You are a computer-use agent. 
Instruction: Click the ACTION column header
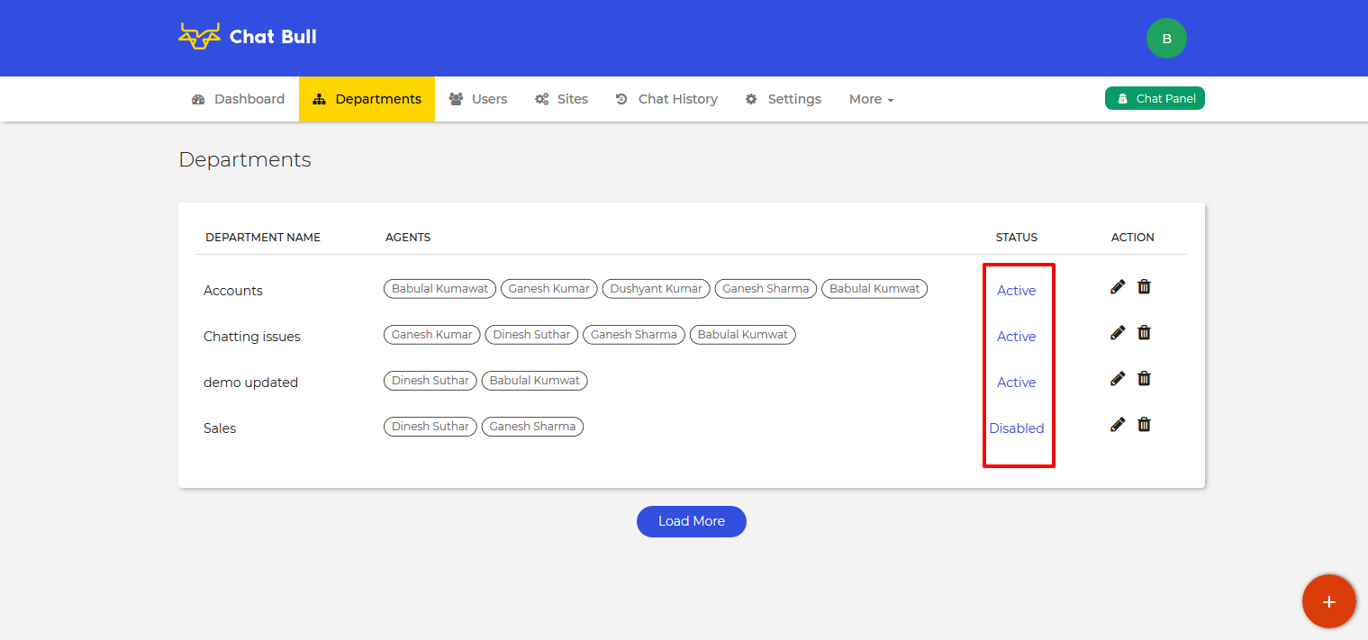[1133, 238]
